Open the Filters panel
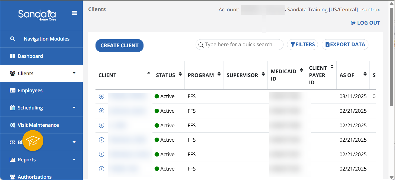 pyautogui.click(x=302, y=45)
